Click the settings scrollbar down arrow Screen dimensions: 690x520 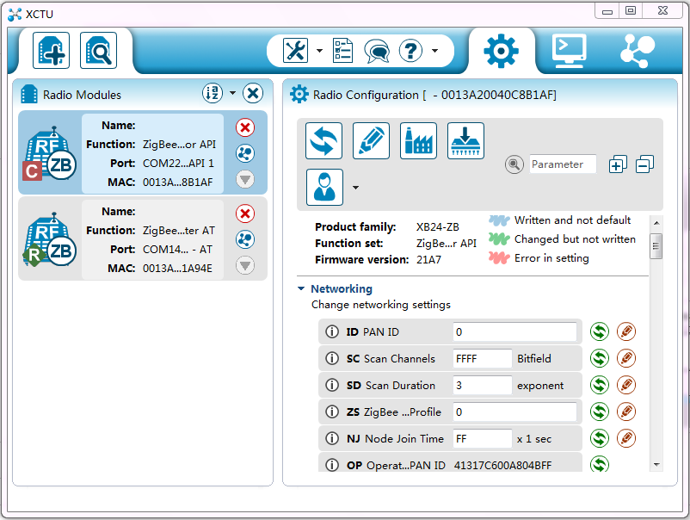tap(656, 465)
